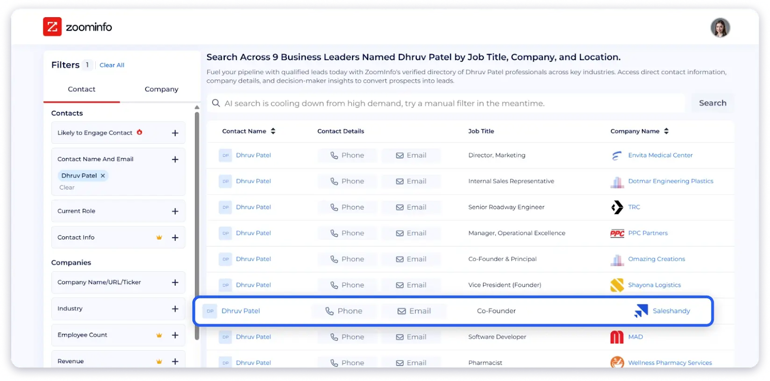This screenshot has width=770, height=381.
Task: Reveal phone for Saleshandy Co-Founder
Action: (x=344, y=311)
